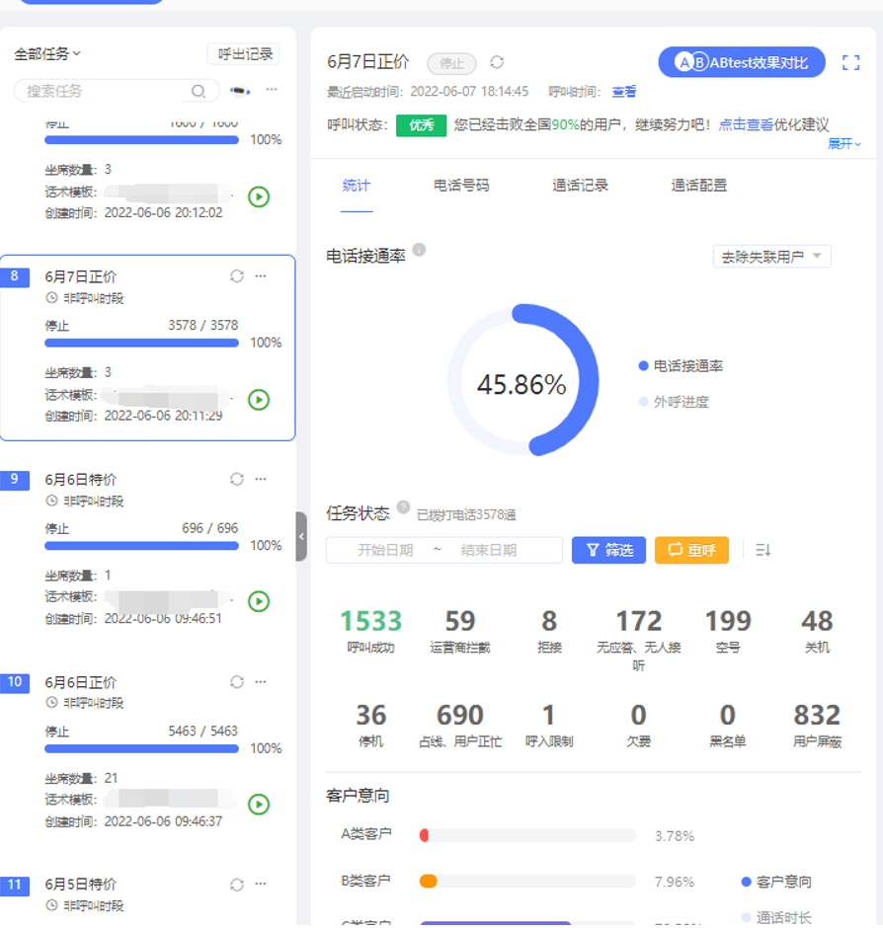Toggle the 客户意向 legend series
Screen dimensions: 883x928
(776, 882)
